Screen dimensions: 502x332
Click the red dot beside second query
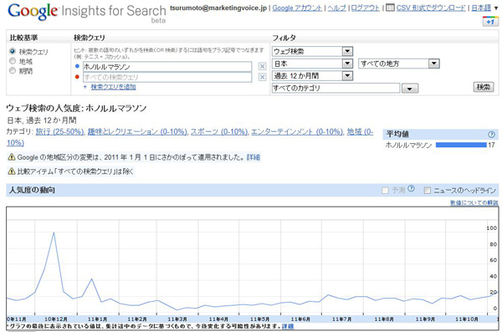(x=77, y=77)
